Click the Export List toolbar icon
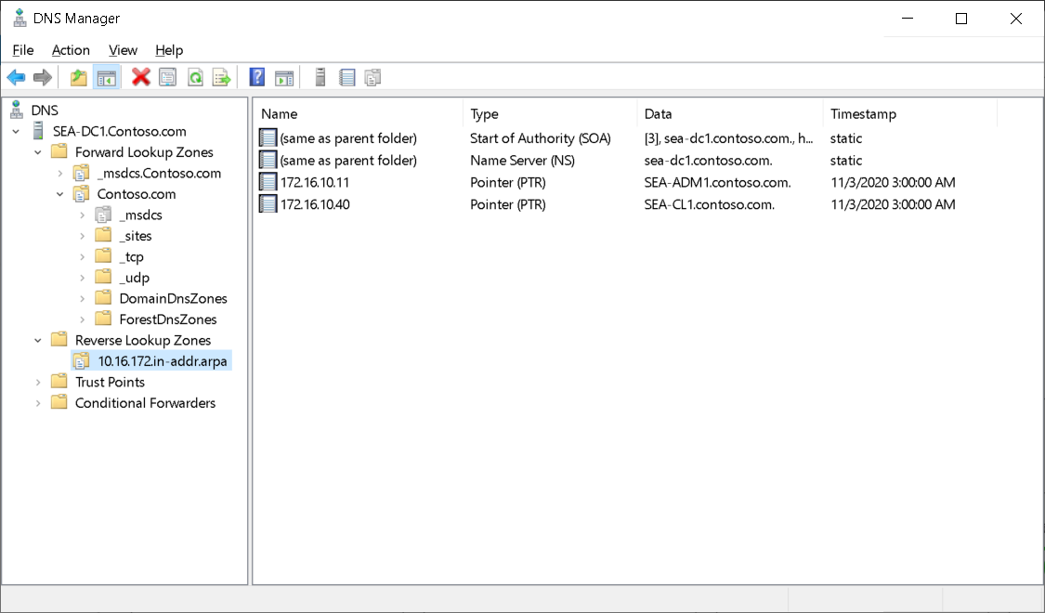The image size is (1045, 613). tap(221, 78)
